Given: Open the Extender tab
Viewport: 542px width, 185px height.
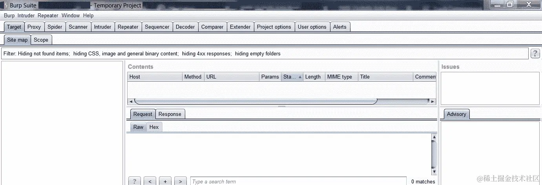Looking at the screenshot, I should tap(240, 27).
